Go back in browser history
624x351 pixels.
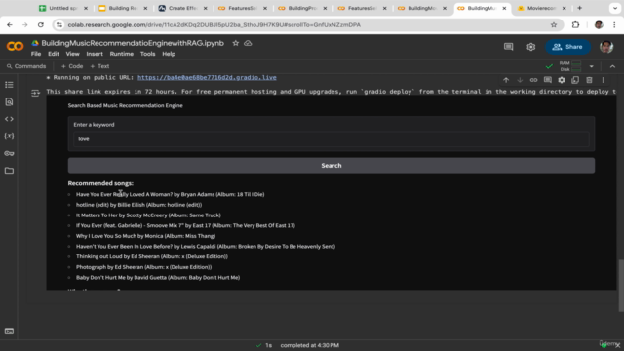click(x=10, y=24)
